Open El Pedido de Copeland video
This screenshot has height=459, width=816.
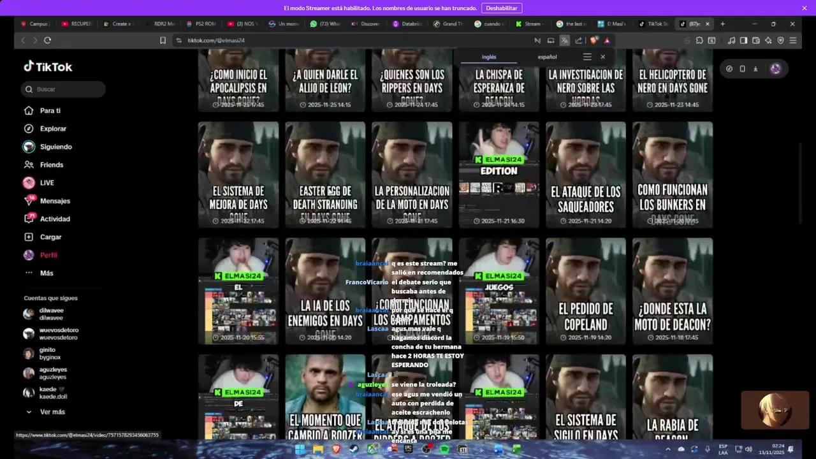(x=586, y=291)
